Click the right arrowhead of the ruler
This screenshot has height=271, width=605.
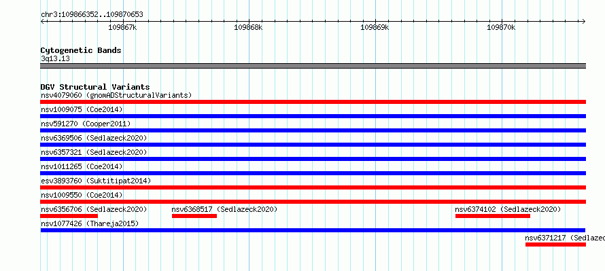[x=584, y=21]
